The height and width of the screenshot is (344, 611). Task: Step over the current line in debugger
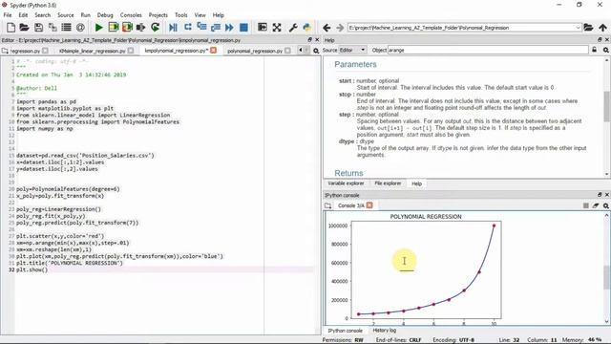[x=187, y=28]
